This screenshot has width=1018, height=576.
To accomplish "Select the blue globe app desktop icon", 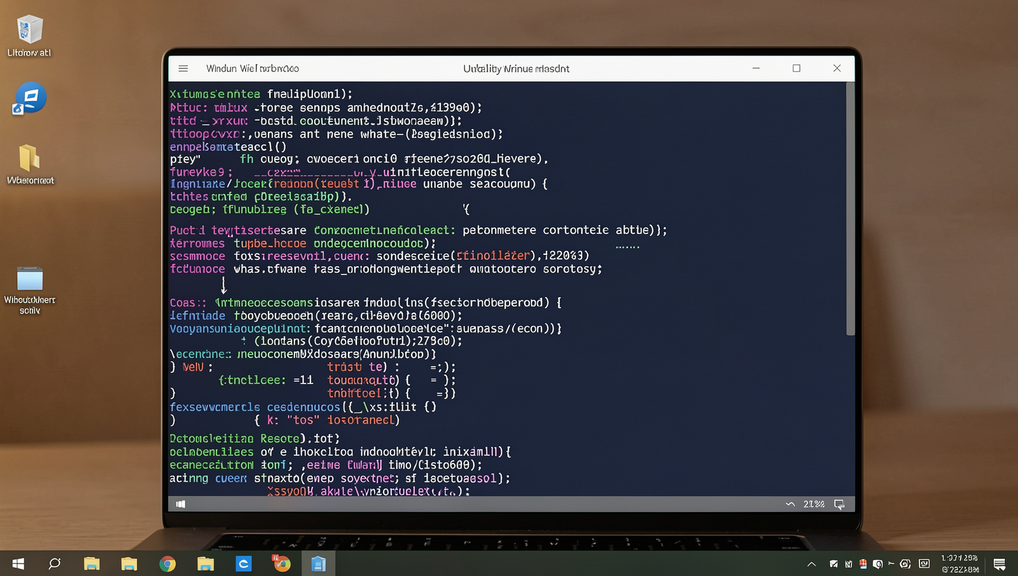I will (30, 99).
